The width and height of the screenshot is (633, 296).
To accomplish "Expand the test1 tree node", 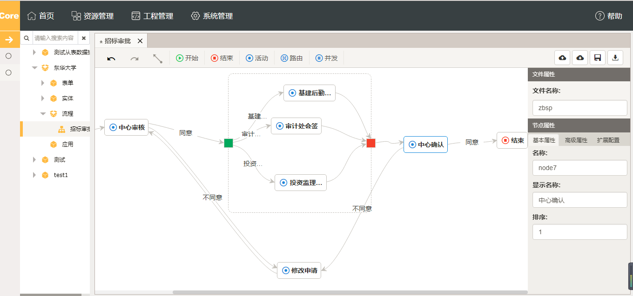I will pyautogui.click(x=34, y=175).
